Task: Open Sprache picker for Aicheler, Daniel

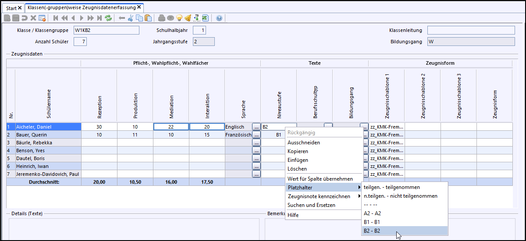Action: click(256, 127)
